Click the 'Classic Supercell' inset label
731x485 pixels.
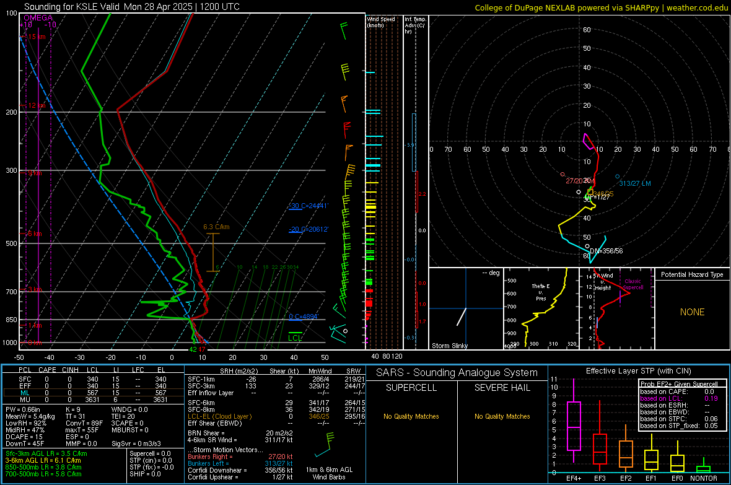click(633, 284)
